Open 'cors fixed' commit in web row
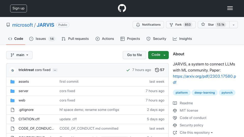This screenshot has height=137, width=244. [67, 100]
